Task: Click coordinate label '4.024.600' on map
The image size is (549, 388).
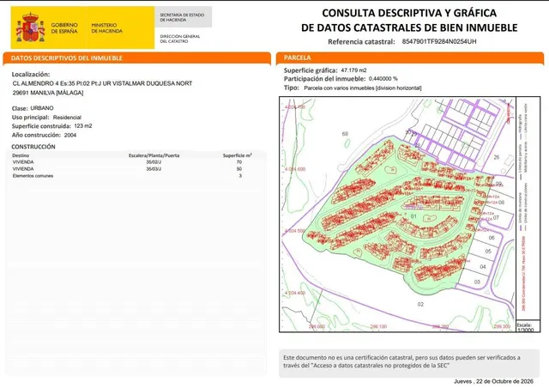Action: [295, 169]
